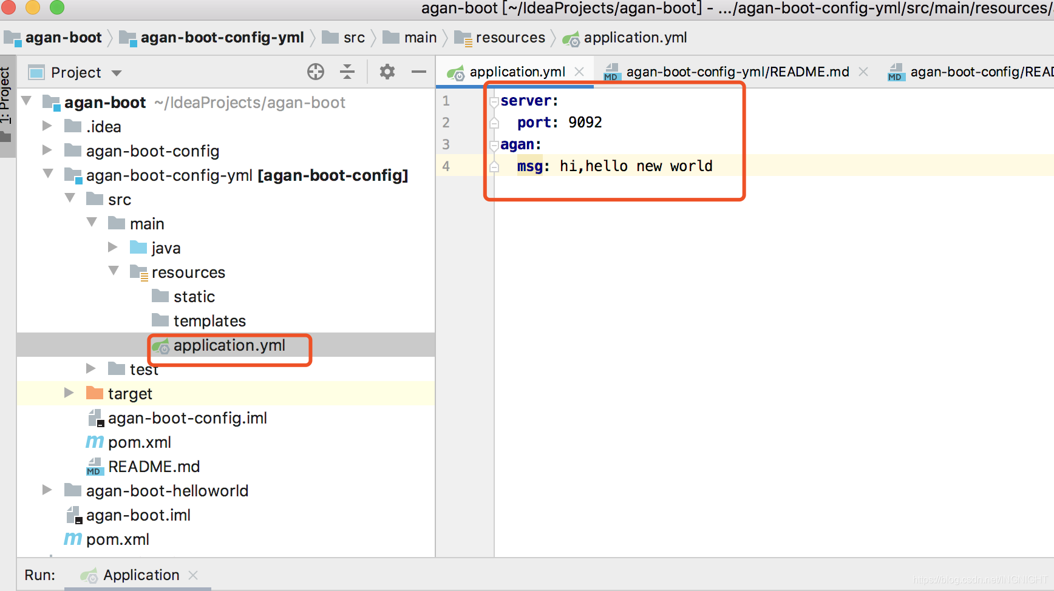Click the Project panel title icon
The image size is (1054, 591).
point(36,73)
